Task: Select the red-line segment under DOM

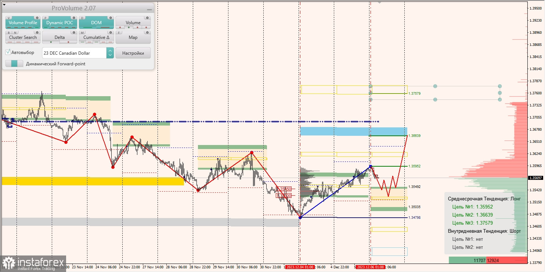Action: pyautogui.click(x=105, y=28)
